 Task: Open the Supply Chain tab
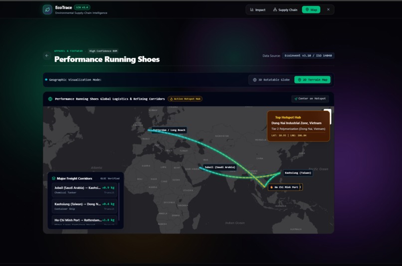tap(285, 10)
